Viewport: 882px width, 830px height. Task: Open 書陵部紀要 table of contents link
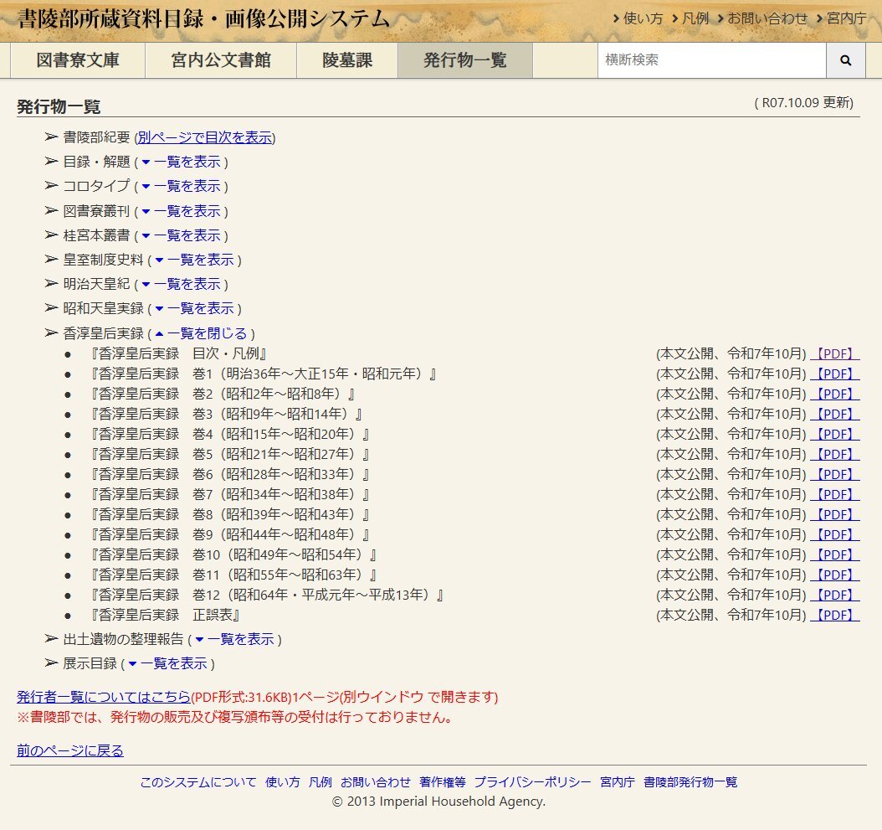(x=205, y=137)
